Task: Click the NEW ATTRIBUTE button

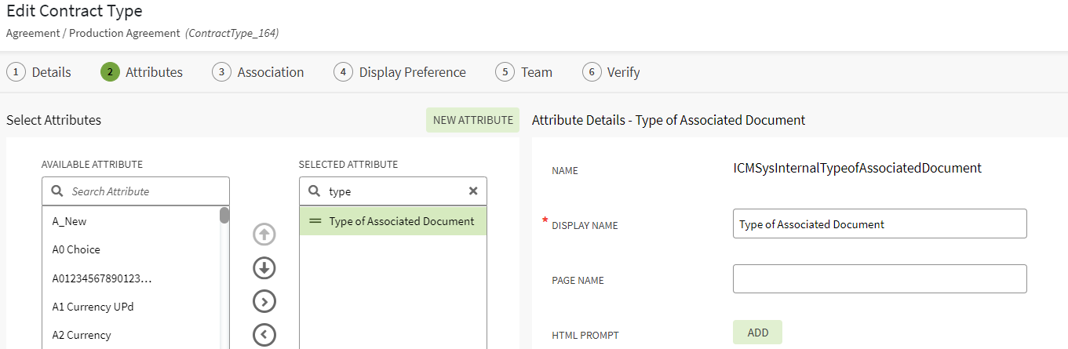Action: pyautogui.click(x=472, y=120)
